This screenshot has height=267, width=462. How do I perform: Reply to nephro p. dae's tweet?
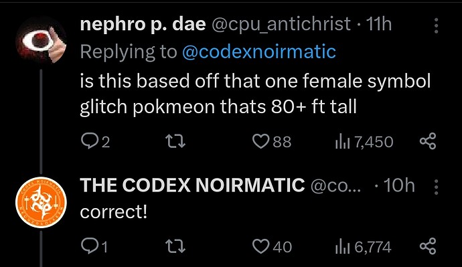(95, 142)
